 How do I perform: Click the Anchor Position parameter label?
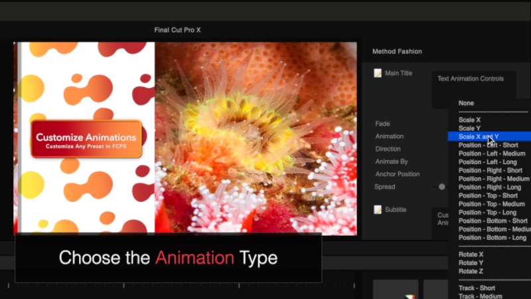pyautogui.click(x=397, y=174)
